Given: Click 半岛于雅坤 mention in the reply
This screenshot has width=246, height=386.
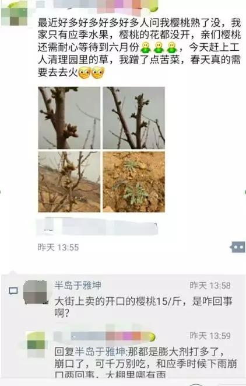Looking at the screenshot, I should 100,352.
